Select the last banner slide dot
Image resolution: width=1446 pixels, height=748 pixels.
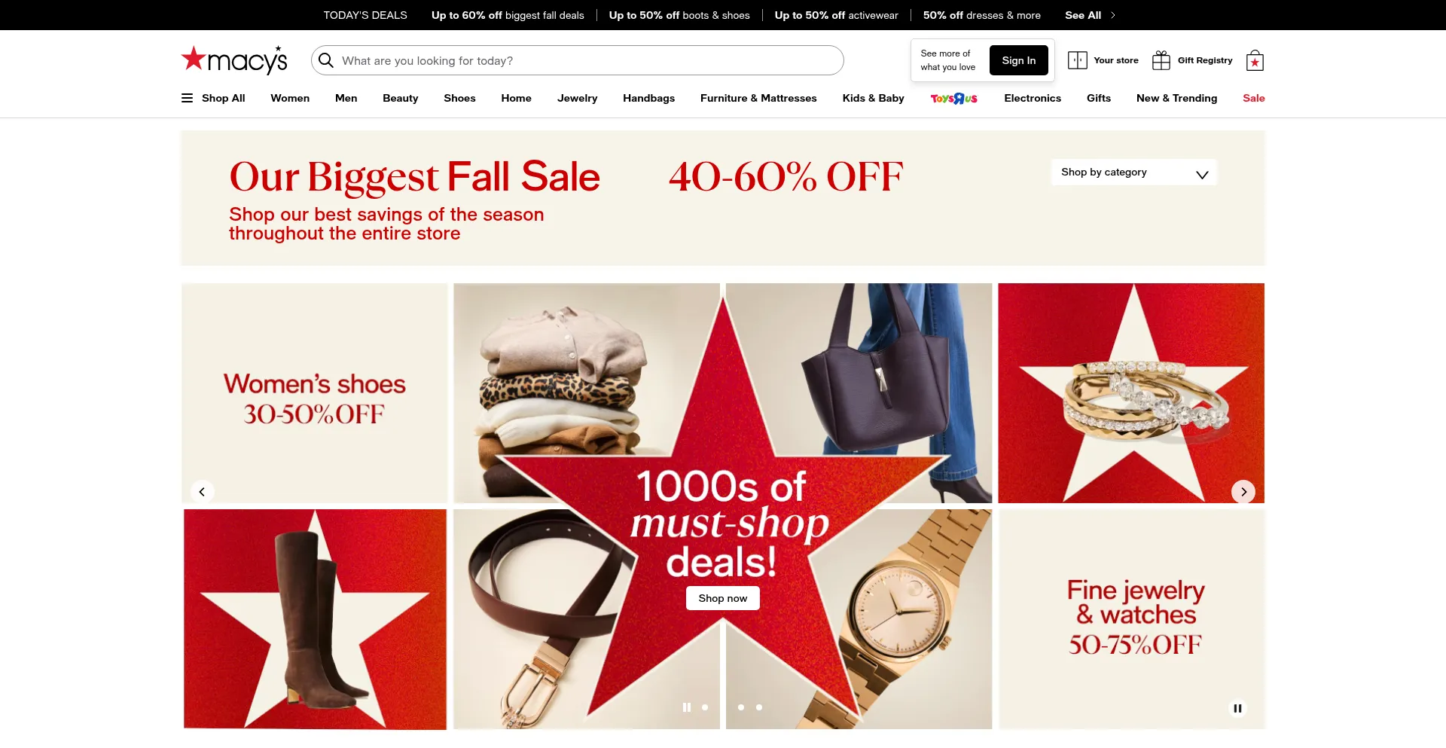point(759,707)
